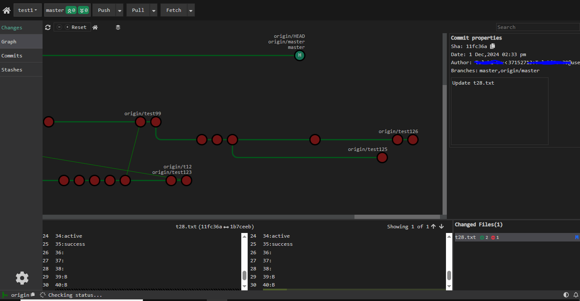
Task: Switch to the Graph tab
Action: click(21, 42)
